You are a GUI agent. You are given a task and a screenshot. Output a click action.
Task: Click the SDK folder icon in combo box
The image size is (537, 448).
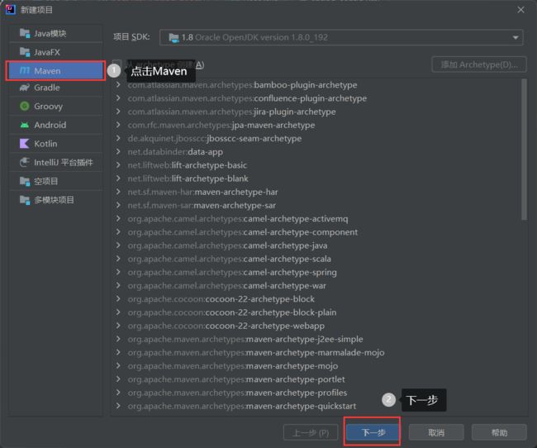click(x=173, y=38)
